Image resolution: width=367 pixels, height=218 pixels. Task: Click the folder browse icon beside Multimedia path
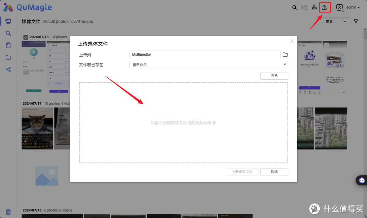pyautogui.click(x=285, y=54)
